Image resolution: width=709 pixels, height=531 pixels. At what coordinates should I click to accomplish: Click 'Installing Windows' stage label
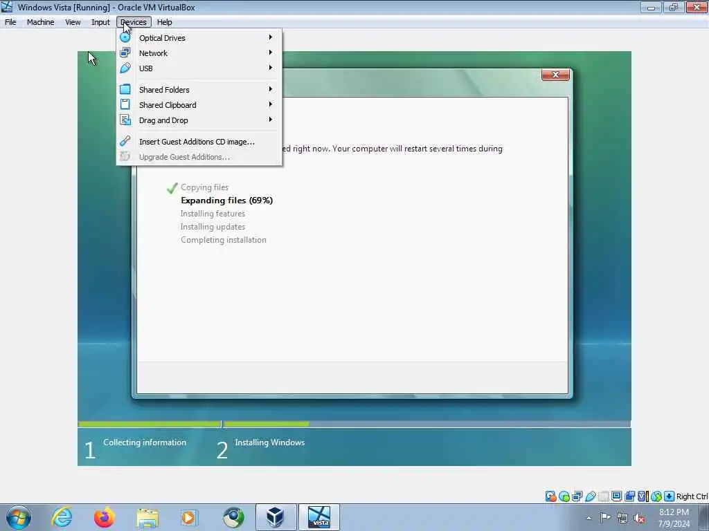(x=269, y=442)
